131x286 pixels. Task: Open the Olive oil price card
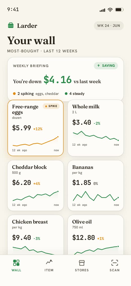(x=96, y=235)
